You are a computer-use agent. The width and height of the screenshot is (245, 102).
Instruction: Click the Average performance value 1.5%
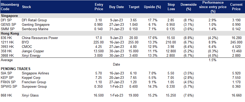click(x=212, y=60)
